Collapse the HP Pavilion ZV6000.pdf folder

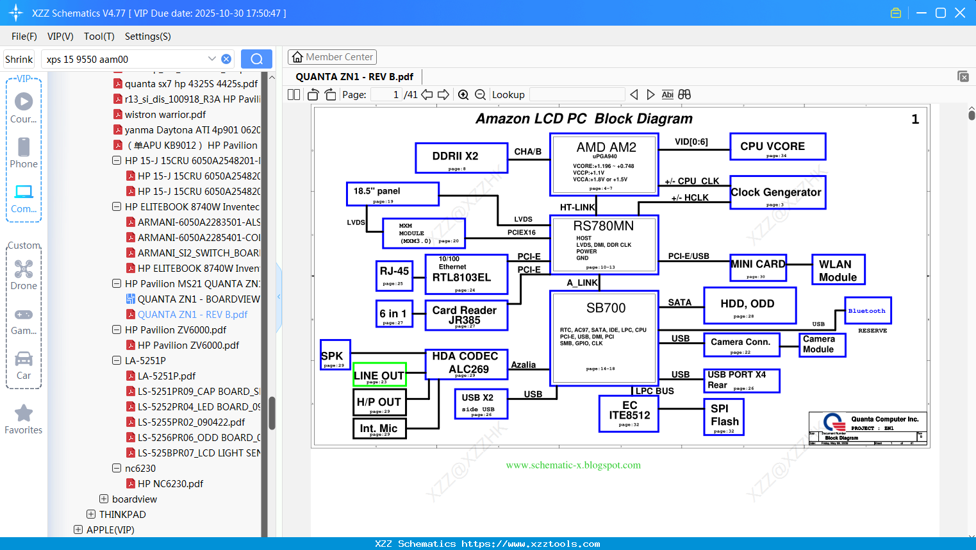pyautogui.click(x=117, y=329)
